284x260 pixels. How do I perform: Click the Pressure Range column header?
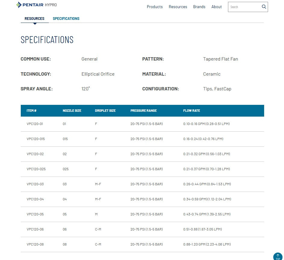pos(143,111)
